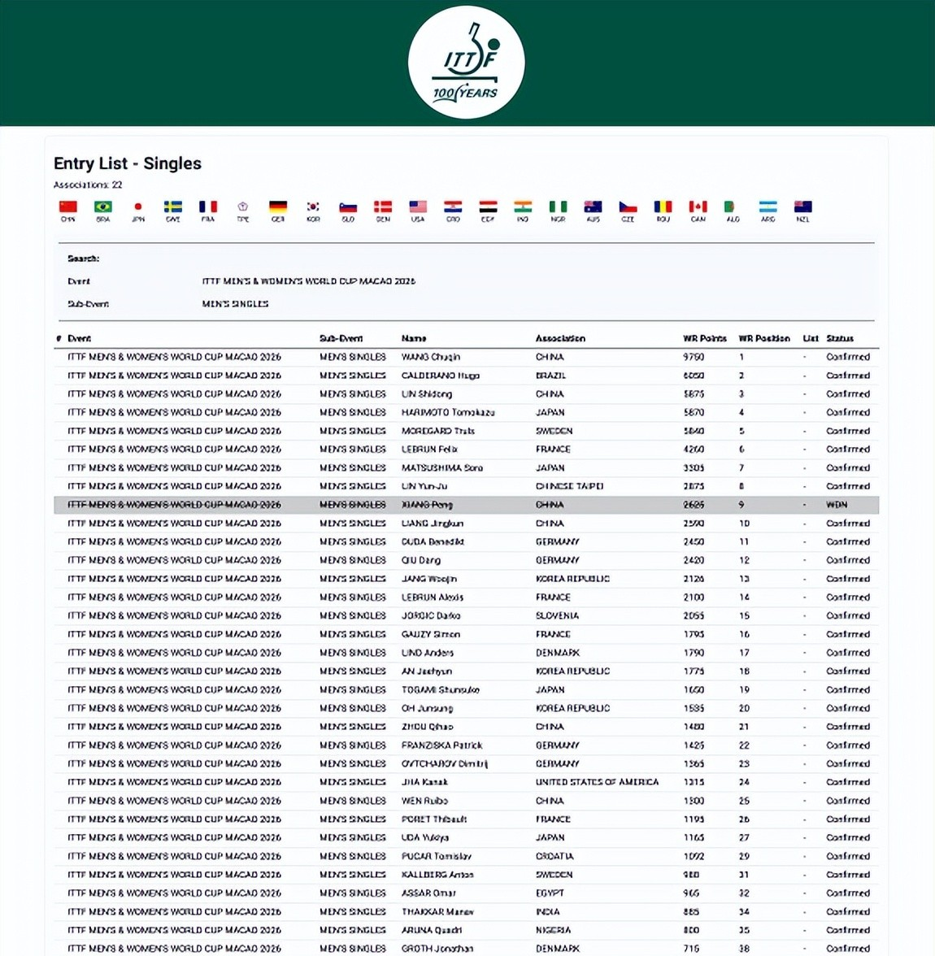
Task: Sort by the WR Position column header
Action: (764, 338)
